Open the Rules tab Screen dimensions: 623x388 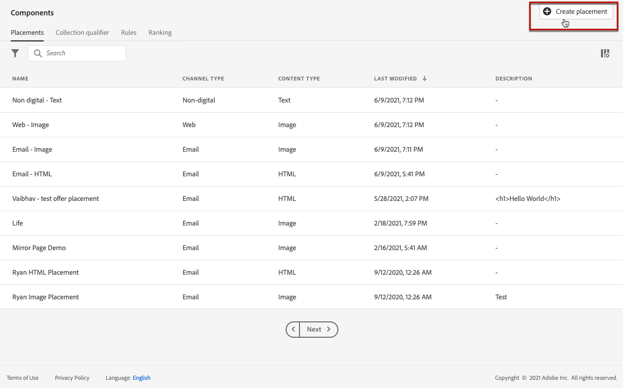tap(129, 32)
